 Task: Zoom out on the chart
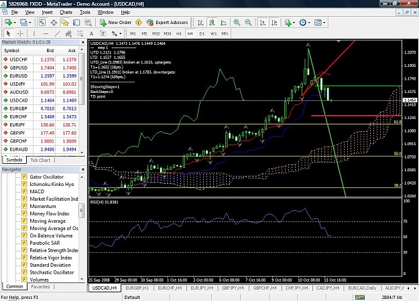[248, 23]
